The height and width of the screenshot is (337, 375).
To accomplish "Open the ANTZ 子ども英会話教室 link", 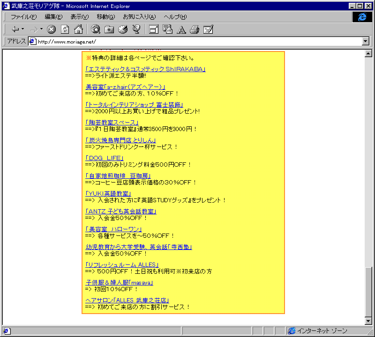I will coord(121,212).
